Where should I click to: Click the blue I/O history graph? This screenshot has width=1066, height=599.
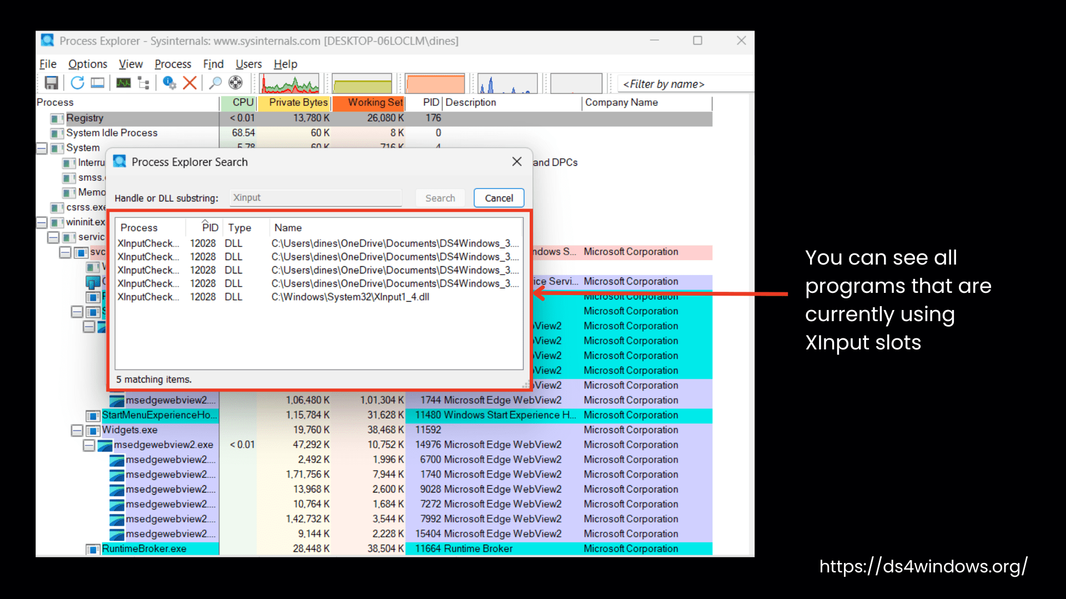pos(507,83)
